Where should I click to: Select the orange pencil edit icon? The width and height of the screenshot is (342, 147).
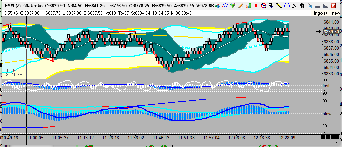pyautogui.click(x=241, y=6)
